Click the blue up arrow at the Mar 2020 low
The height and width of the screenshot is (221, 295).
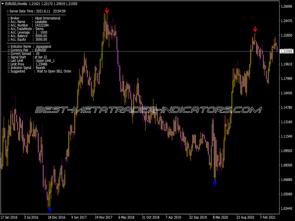215,183
